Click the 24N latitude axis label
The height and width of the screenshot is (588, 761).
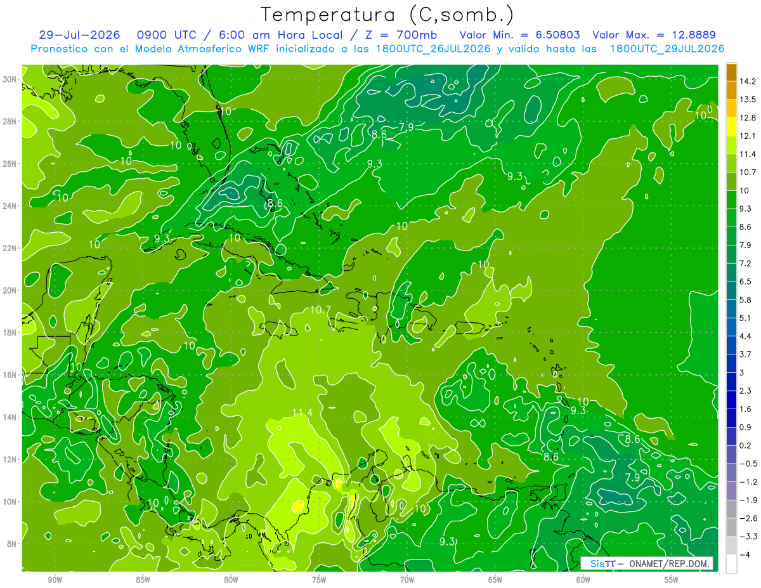(10, 206)
